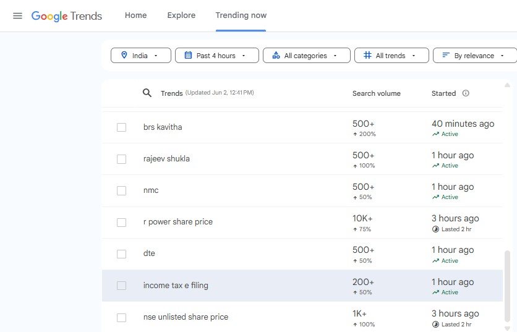Click the sort icon in By relevance filter

point(445,56)
